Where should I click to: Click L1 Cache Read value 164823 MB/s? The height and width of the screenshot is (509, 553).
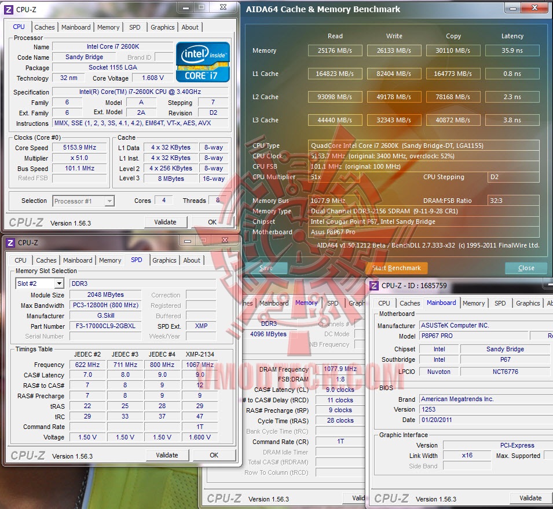point(335,74)
